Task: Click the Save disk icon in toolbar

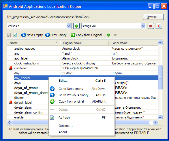Action: [x=9, y=35]
